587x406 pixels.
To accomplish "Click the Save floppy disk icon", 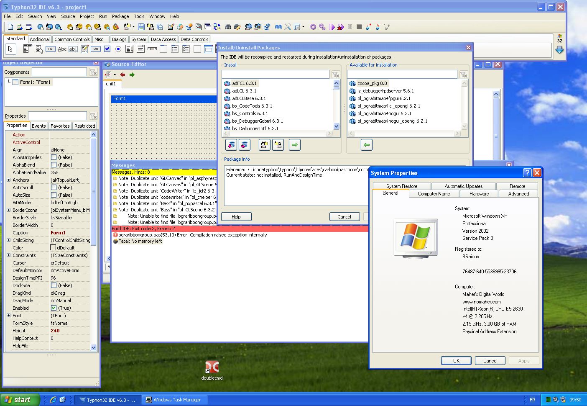I will click(141, 27).
